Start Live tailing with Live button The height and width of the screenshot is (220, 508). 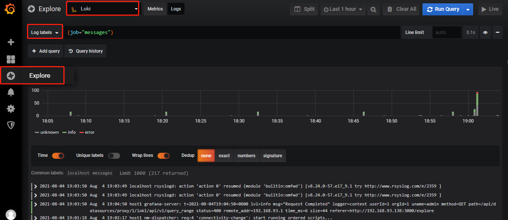(x=490, y=9)
